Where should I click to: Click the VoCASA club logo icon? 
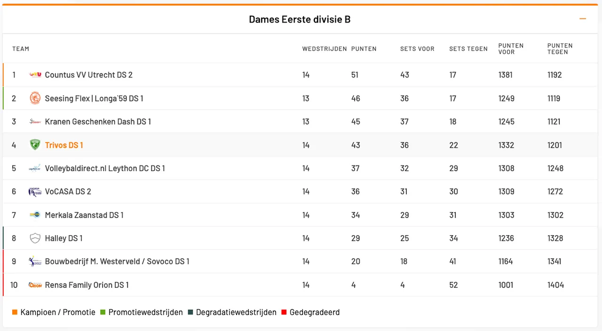[35, 191]
